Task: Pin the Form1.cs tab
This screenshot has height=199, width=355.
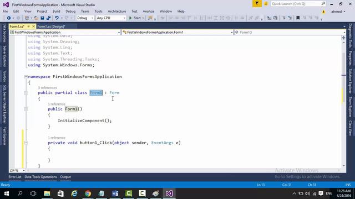Action: [28, 27]
